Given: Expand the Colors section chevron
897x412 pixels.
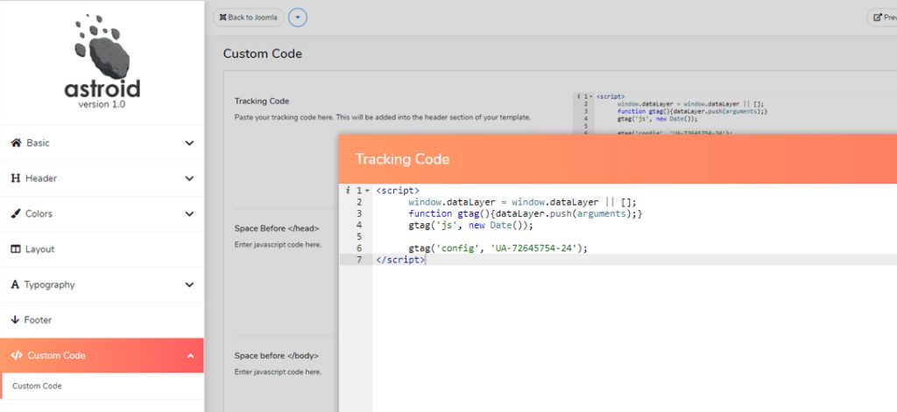Looking at the screenshot, I should point(189,213).
